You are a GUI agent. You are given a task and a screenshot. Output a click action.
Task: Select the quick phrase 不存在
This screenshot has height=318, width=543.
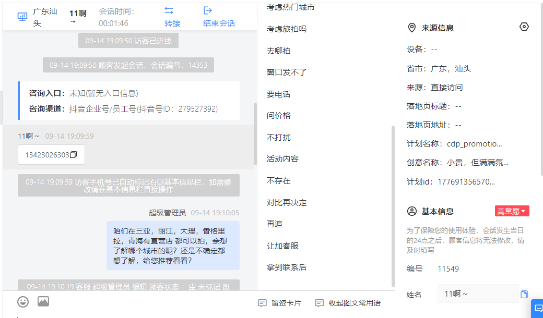point(278,180)
